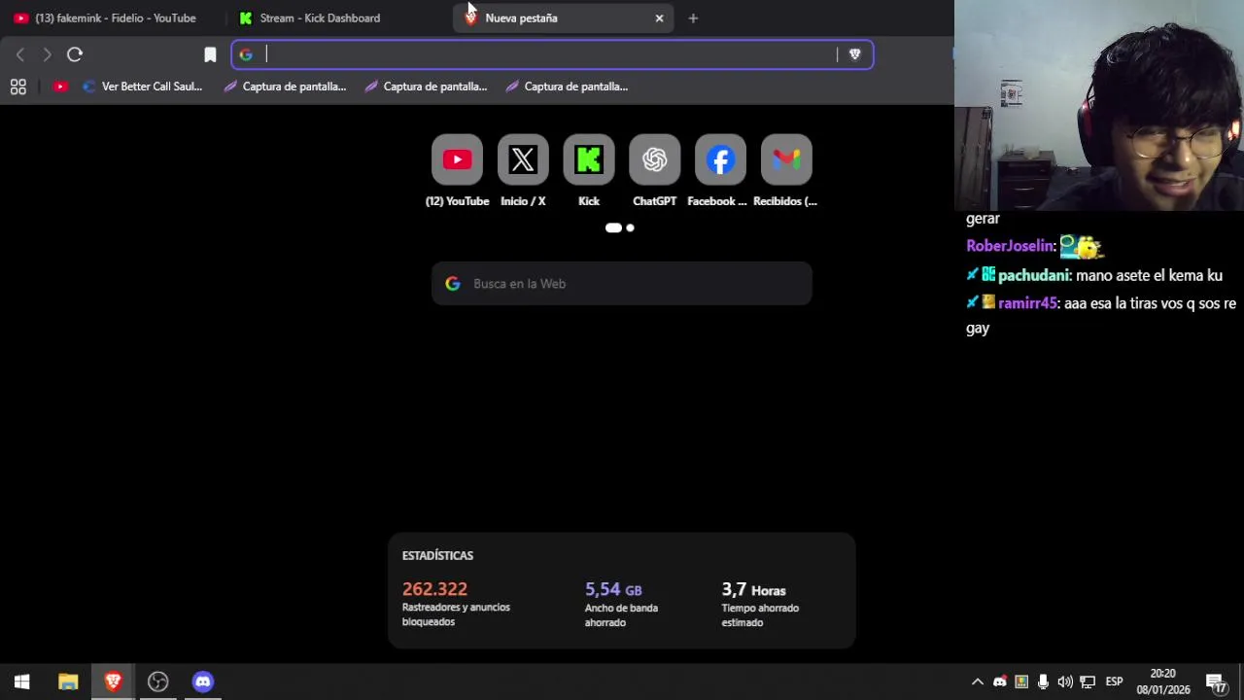
Task: Click the ESTADÍSTICAS heading
Action: click(437, 555)
